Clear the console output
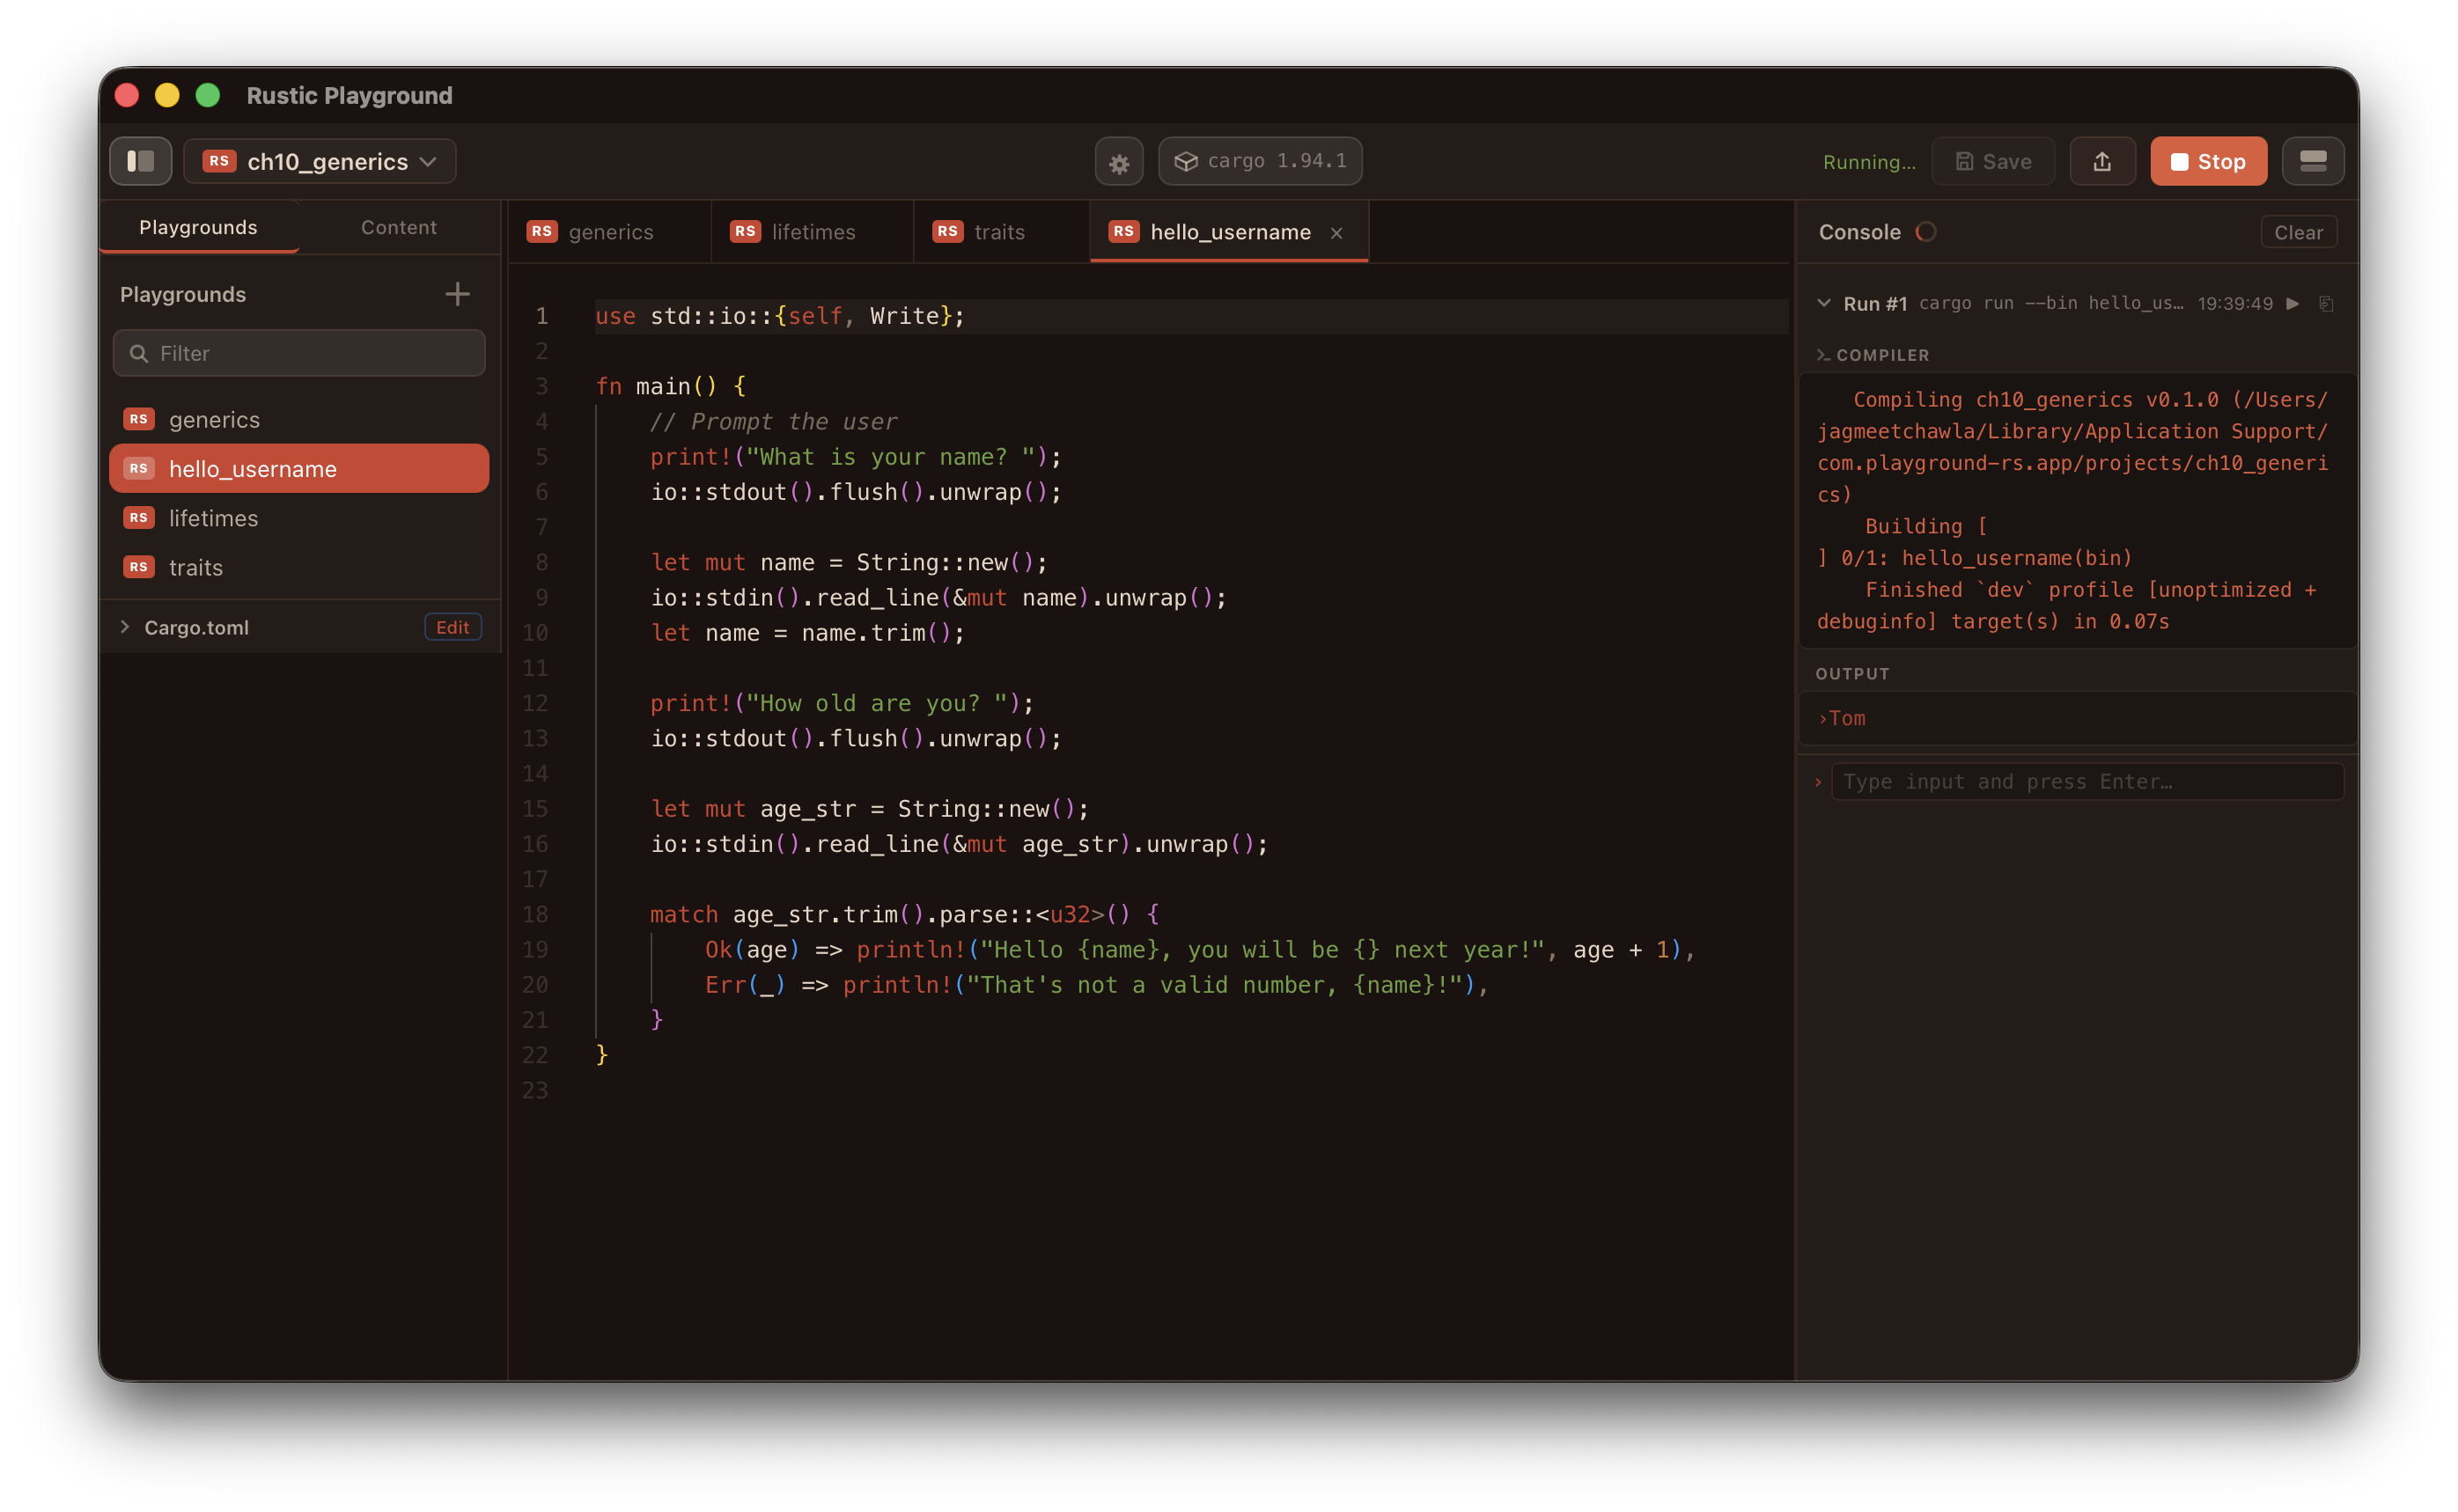The image size is (2458, 1512). click(2299, 231)
